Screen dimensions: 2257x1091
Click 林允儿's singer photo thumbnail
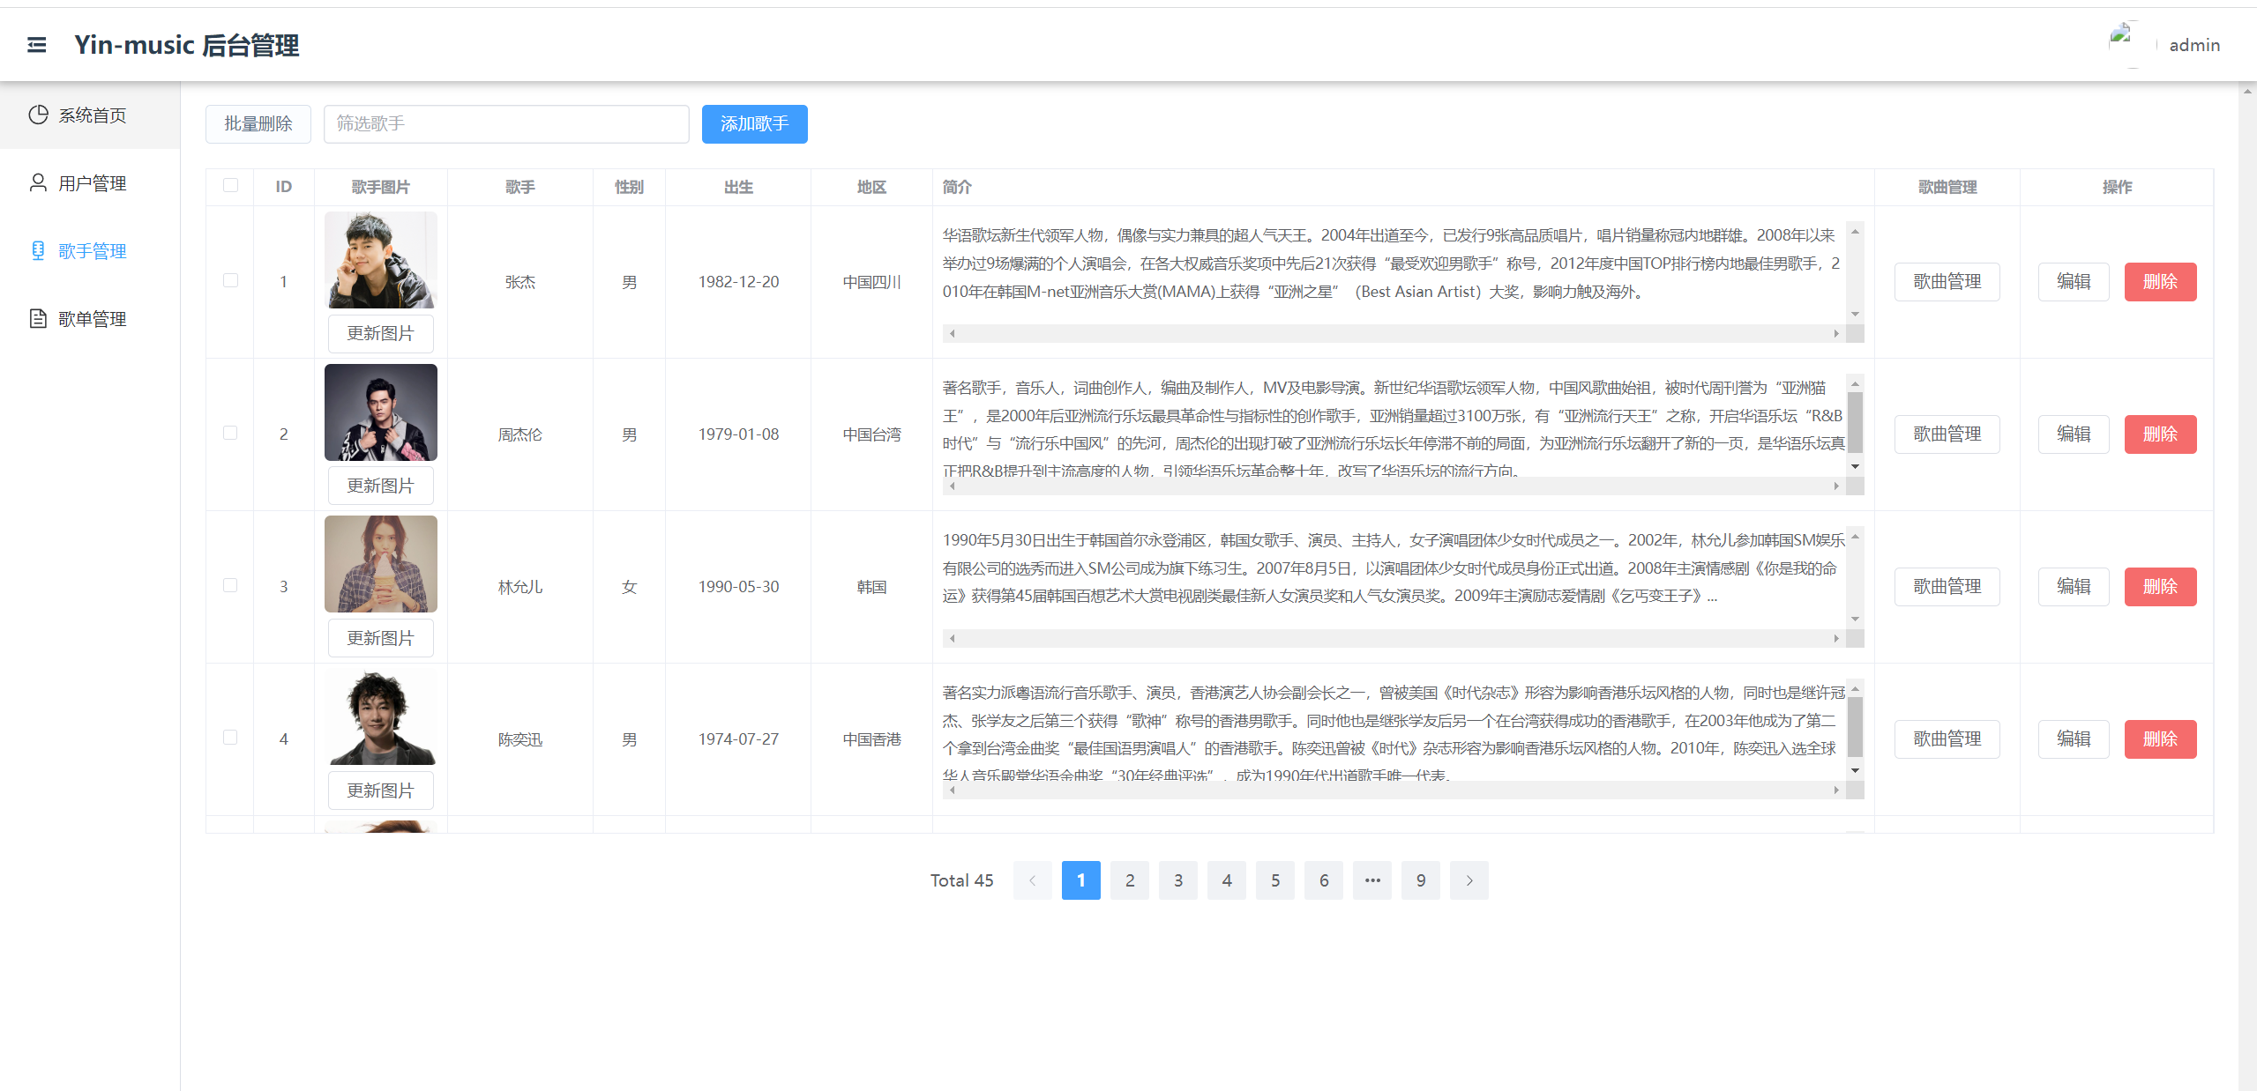click(x=380, y=564)
